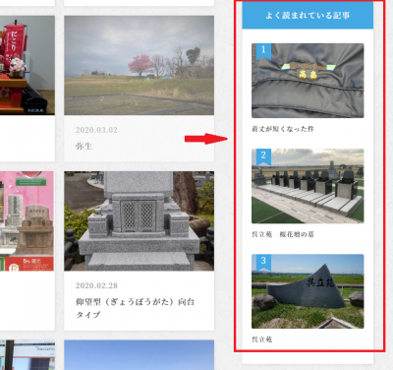393x370 pixels.
Task: Open the 着丈が短くなった件 article link
Action: (283, 129)
